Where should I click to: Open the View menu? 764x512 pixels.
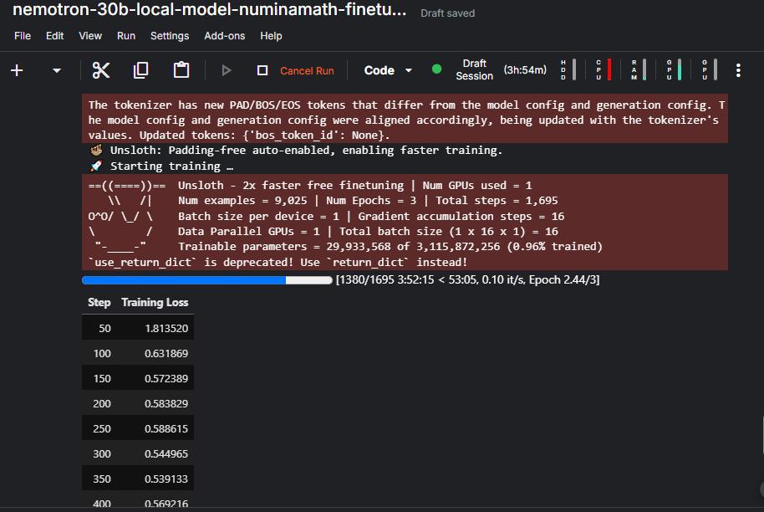[90, 36]
